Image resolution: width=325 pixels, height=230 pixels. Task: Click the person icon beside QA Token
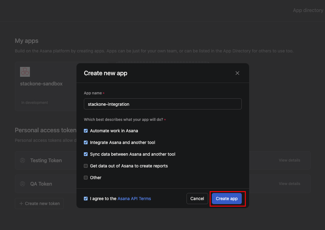(22, 184)
